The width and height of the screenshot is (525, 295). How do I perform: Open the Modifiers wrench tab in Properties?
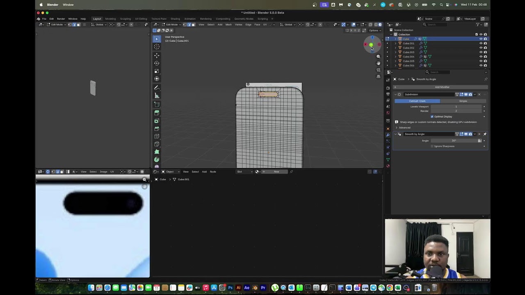388,135
